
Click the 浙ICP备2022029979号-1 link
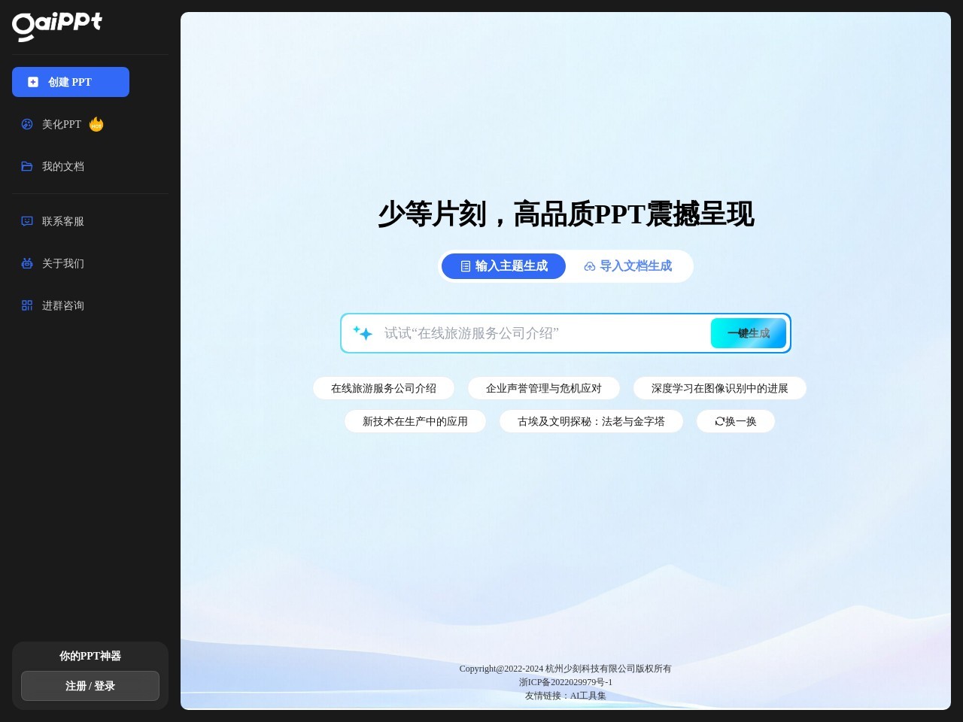click(x=566, y=682)
